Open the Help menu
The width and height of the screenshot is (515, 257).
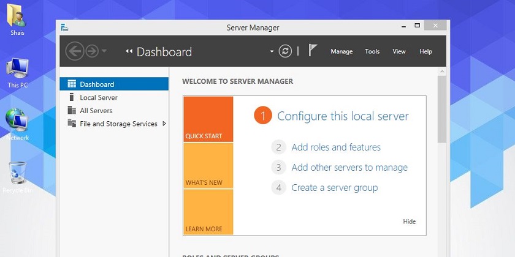[425, 51]
